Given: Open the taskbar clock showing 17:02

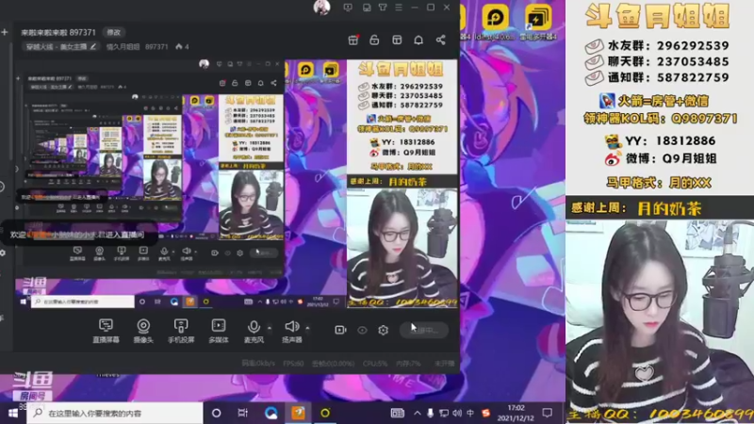Looking at the screenshot, I should pyautogui.click(x=516, y=413).
